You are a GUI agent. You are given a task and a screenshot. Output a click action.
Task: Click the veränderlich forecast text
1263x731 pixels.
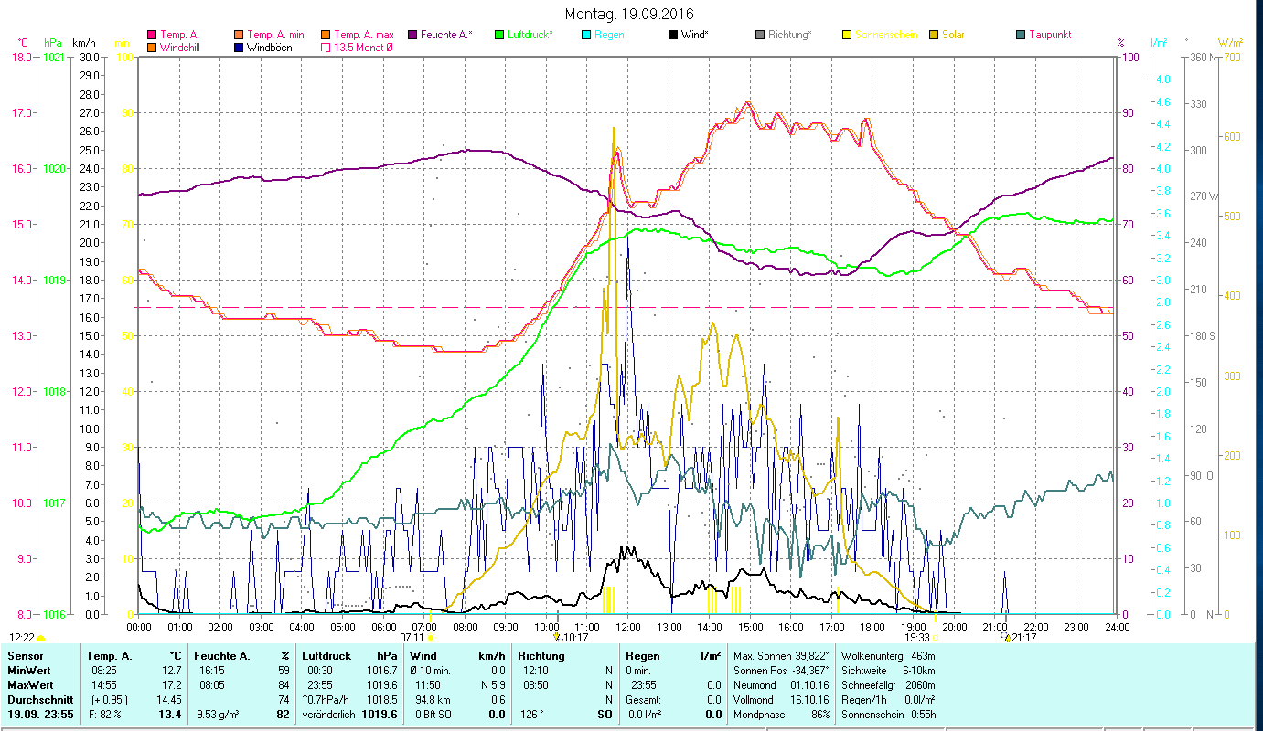(x=327, y=714)
